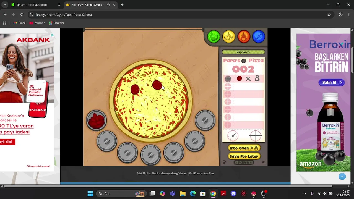Open the Gmail bookmark
Viewport: 354px width, 199px height.
19,23
